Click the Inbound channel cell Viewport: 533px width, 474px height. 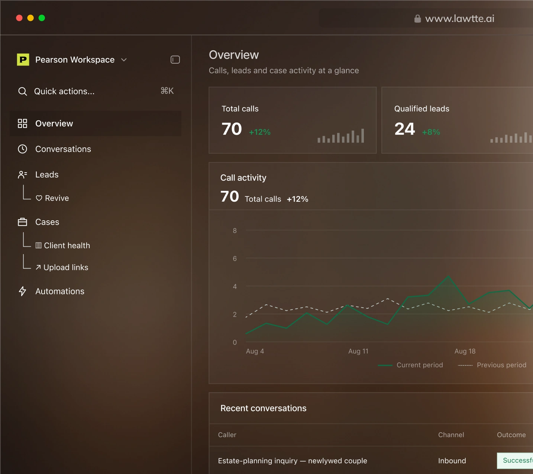tap(452, 461)
